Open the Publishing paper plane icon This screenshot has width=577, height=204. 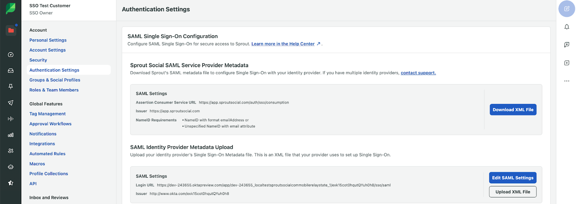(11, 103)
